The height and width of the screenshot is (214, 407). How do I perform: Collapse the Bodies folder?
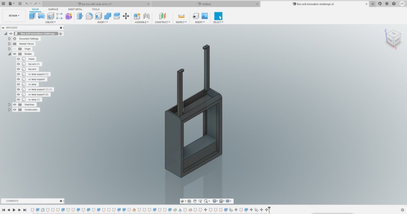[10, 54]
